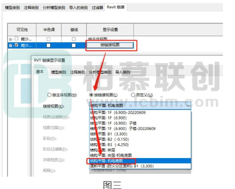This screenshot has height=189, width=235.
Task: Click the 基线 column header
Action: point(74,30)
